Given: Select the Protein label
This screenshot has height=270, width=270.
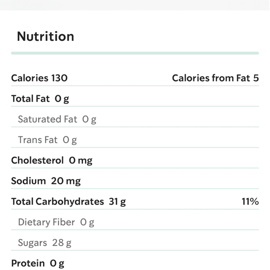Looking at the screenshot, I should coord(28,264).
